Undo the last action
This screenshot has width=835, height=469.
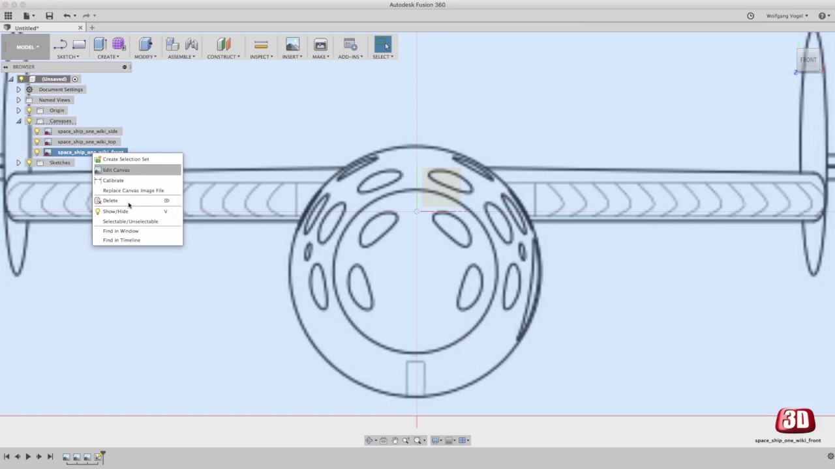click(x=67, y=16)
